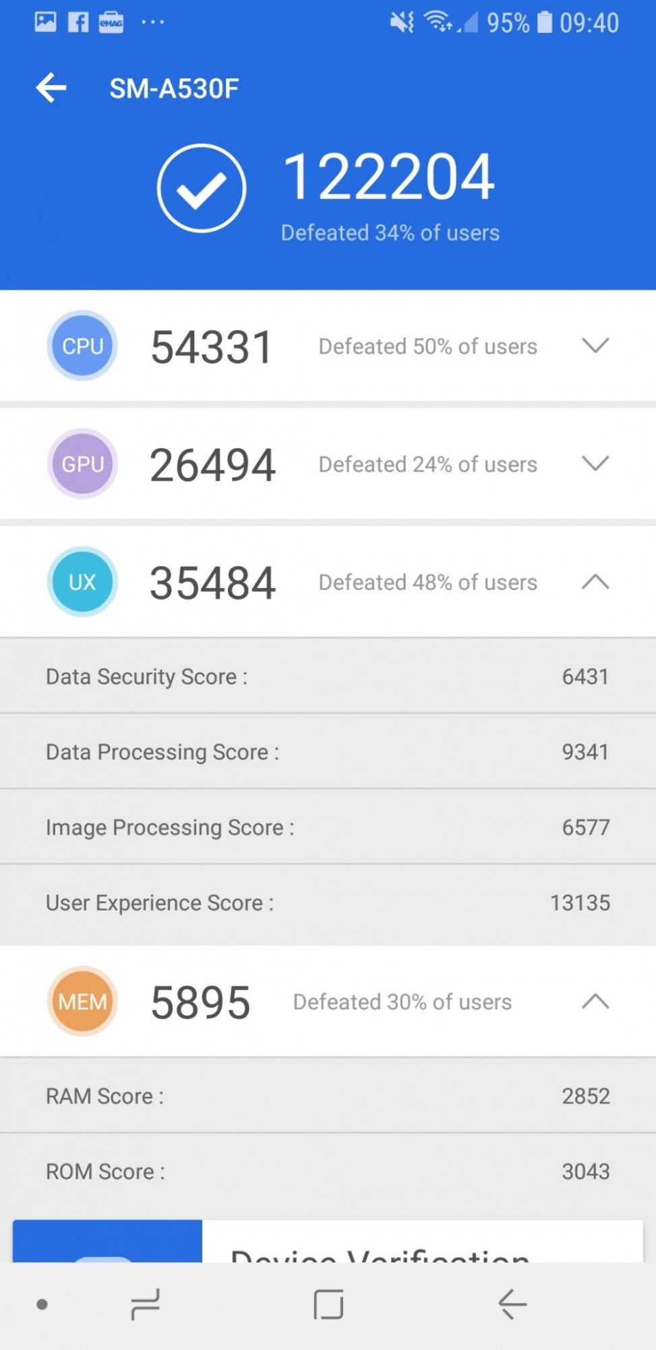Tap the teal UX badge icon

[82, 582]
